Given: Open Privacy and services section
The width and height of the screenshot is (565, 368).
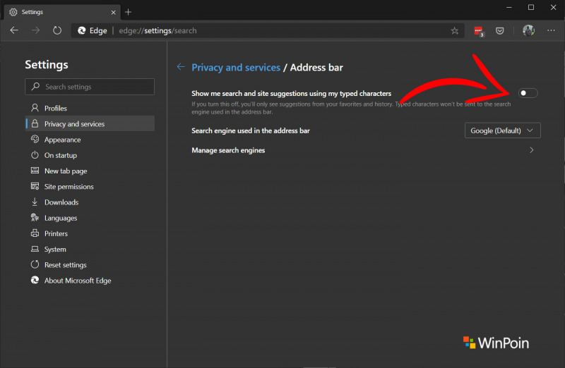Looking at the screenshot, I should [x=90, y=124].
